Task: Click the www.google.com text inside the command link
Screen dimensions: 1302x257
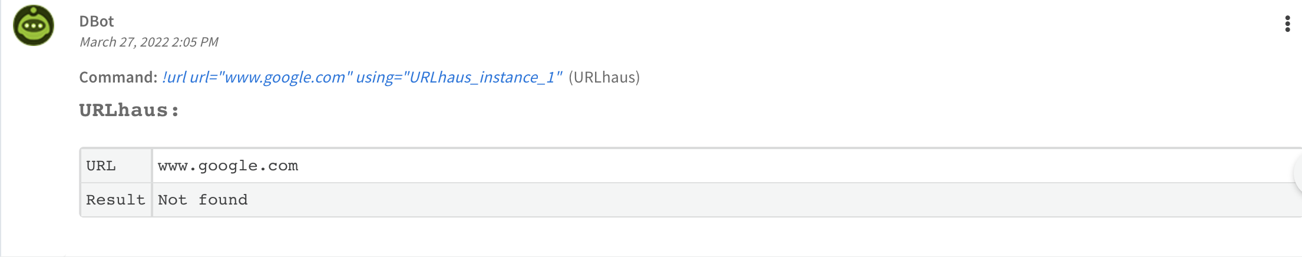Action: click(x=285, y=77)
